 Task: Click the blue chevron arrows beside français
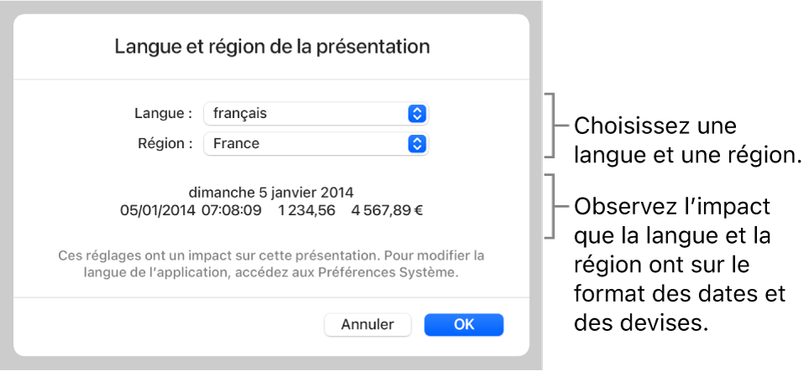[x=417, y=113]
